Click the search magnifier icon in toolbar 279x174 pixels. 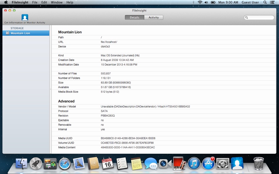coord(246,17)
